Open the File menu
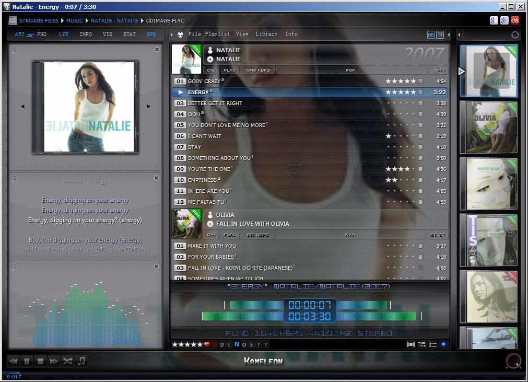The image size is (528, 382). coord(195,34)
